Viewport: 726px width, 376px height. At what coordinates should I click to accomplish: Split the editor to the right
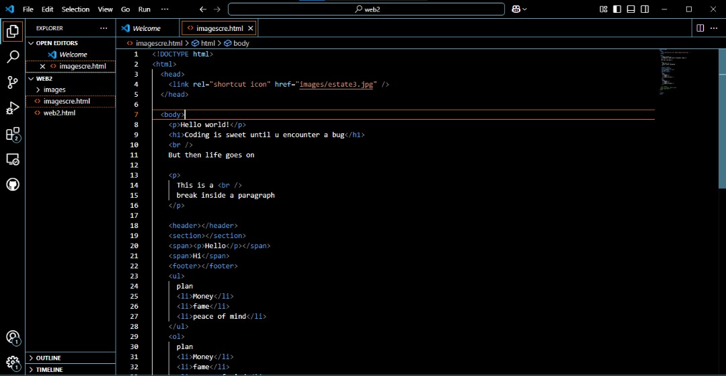(x=700, y=28)
